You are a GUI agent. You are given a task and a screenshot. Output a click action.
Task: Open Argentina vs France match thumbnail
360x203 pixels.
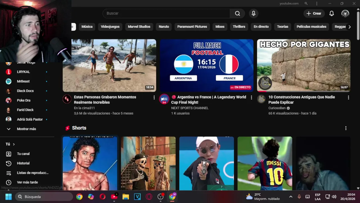coord(207,65)
